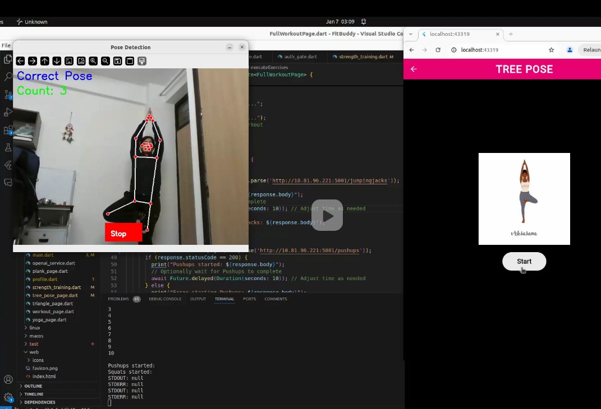Image resolution: width=601 pixels, height=409 pixels.
Task: Pan right in the Pose Detection toolbar
Action: [x=33, y=61]
